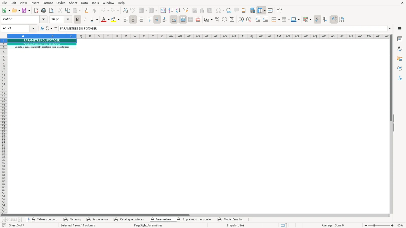Open the Function Wizard icon
Viewport: 406px width, 228px height.
pyautogui.click(x=42, y=28)
